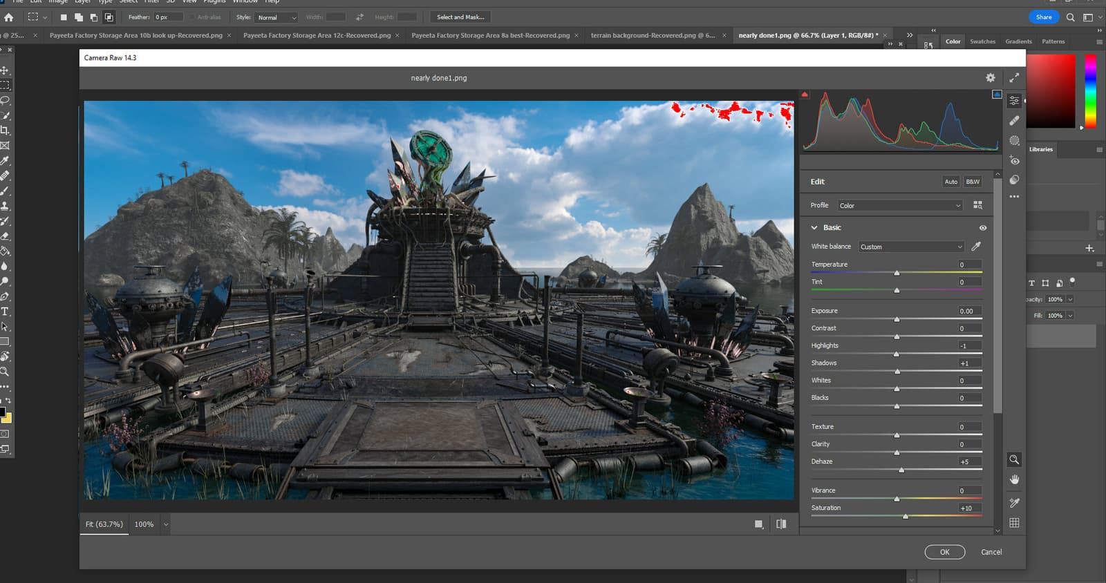Cancel the Camera Raw dialog

[x=991, y=552]
